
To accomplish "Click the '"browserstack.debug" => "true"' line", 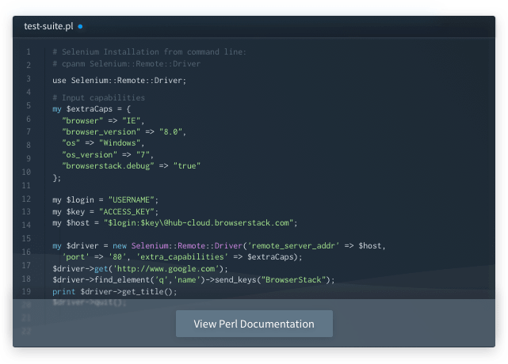I will 132,166.
